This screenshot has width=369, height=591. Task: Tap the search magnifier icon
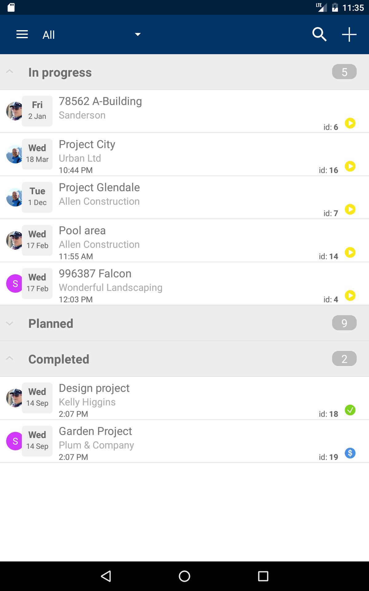319,34
